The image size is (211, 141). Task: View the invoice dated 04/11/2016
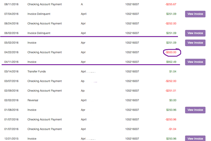point(195,62)
